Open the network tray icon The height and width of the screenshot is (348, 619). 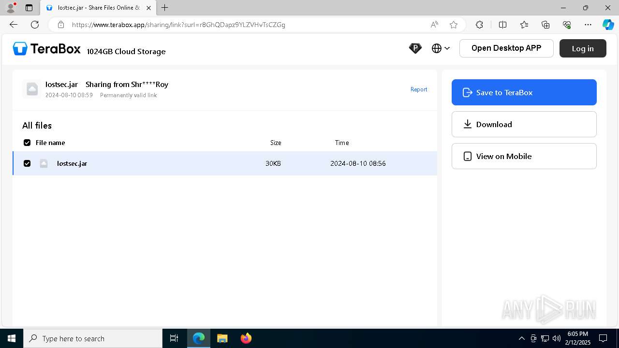click(545, 338)
